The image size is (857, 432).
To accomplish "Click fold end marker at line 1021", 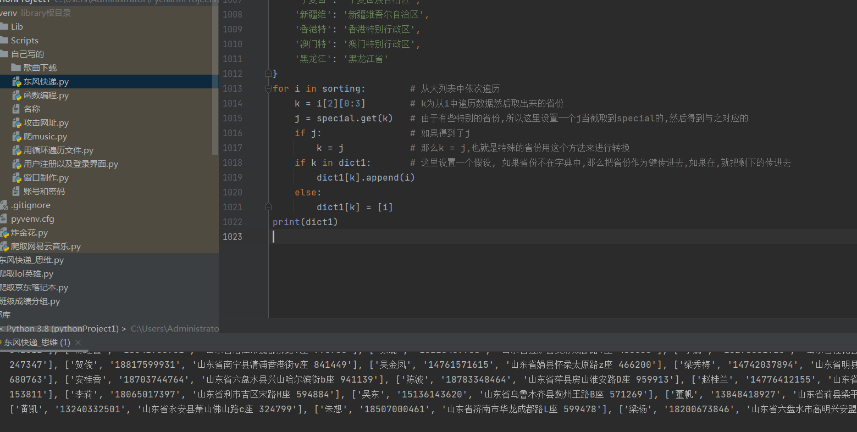I will (x=268, y=207).
